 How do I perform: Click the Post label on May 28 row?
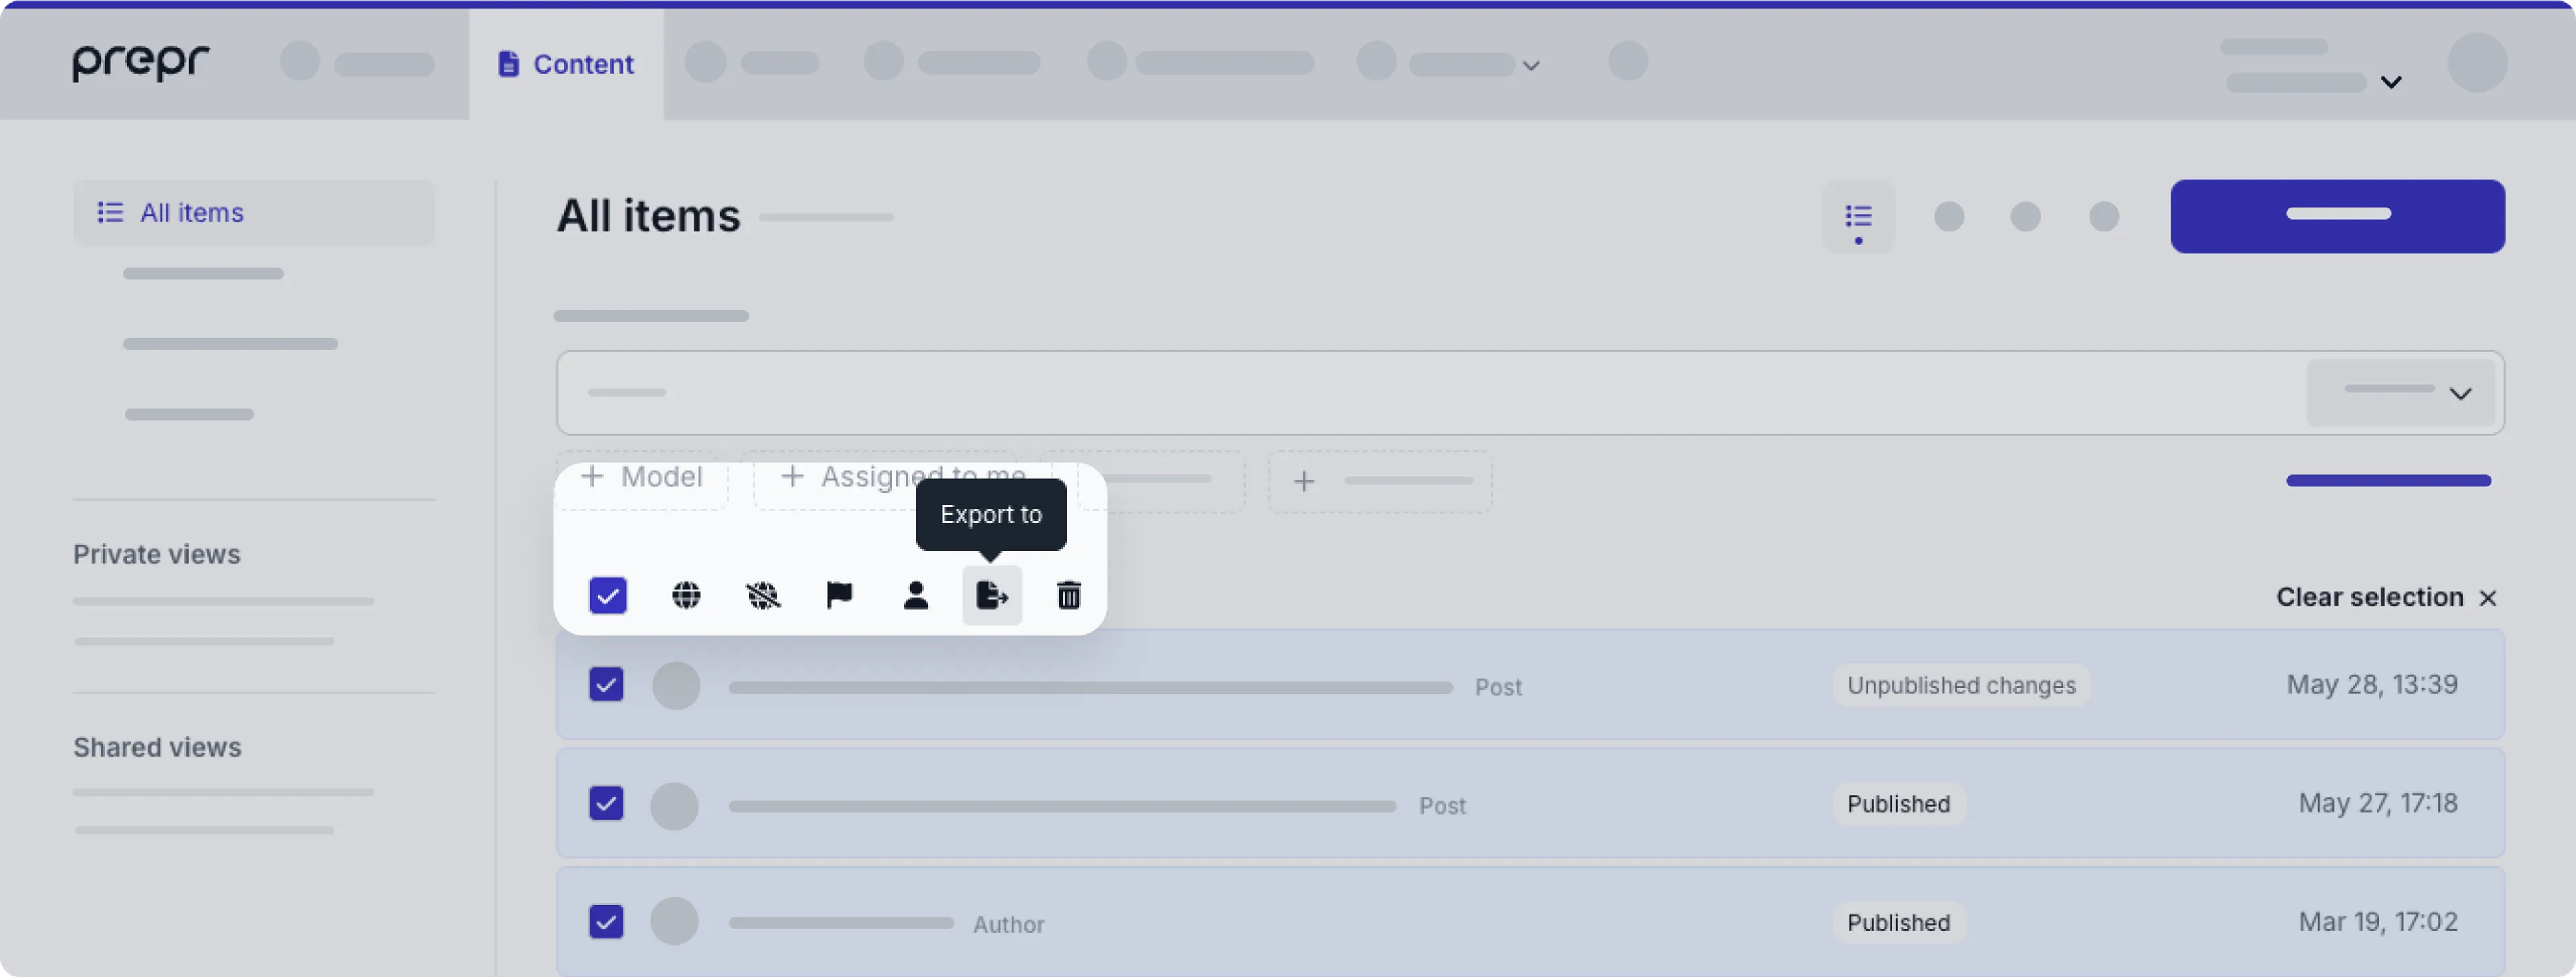click(1498, 688)
